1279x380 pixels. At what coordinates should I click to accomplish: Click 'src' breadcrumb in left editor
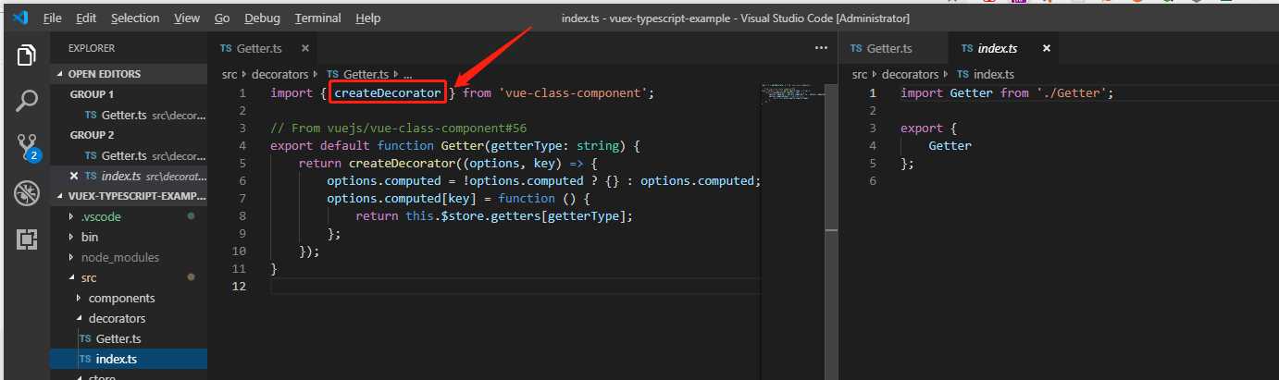pyautogui.click(x=230, y=74)
